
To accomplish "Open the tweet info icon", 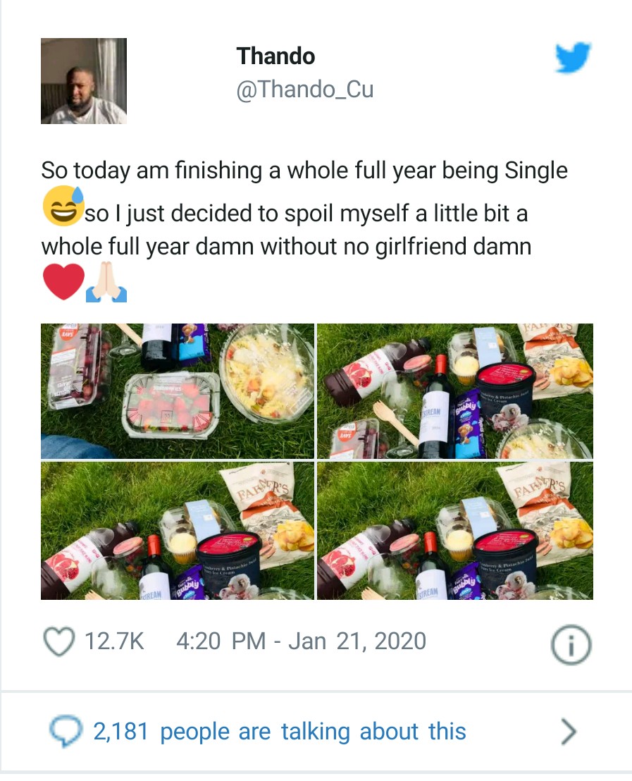I will [570, 644].
